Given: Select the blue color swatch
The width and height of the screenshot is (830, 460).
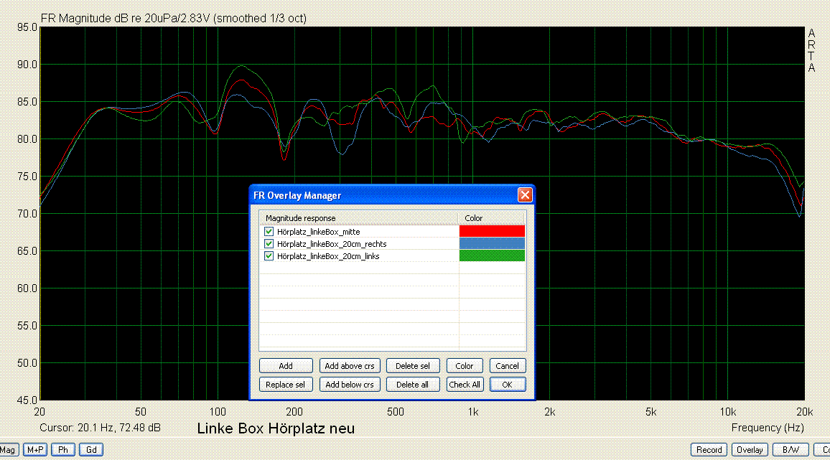Looking at the screenshot, I should tap(492, 244).
